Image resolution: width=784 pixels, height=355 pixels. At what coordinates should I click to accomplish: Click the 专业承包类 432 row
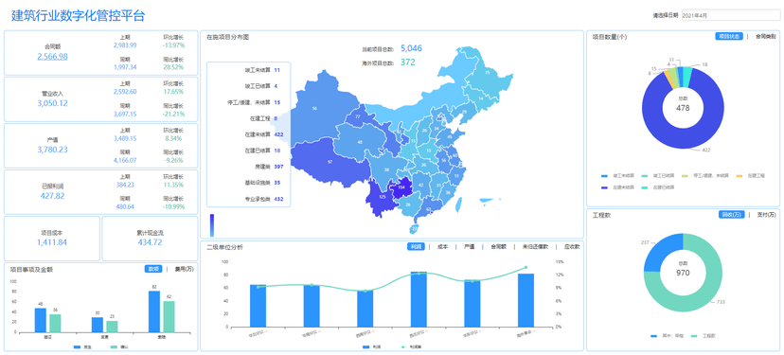(263, 199)
